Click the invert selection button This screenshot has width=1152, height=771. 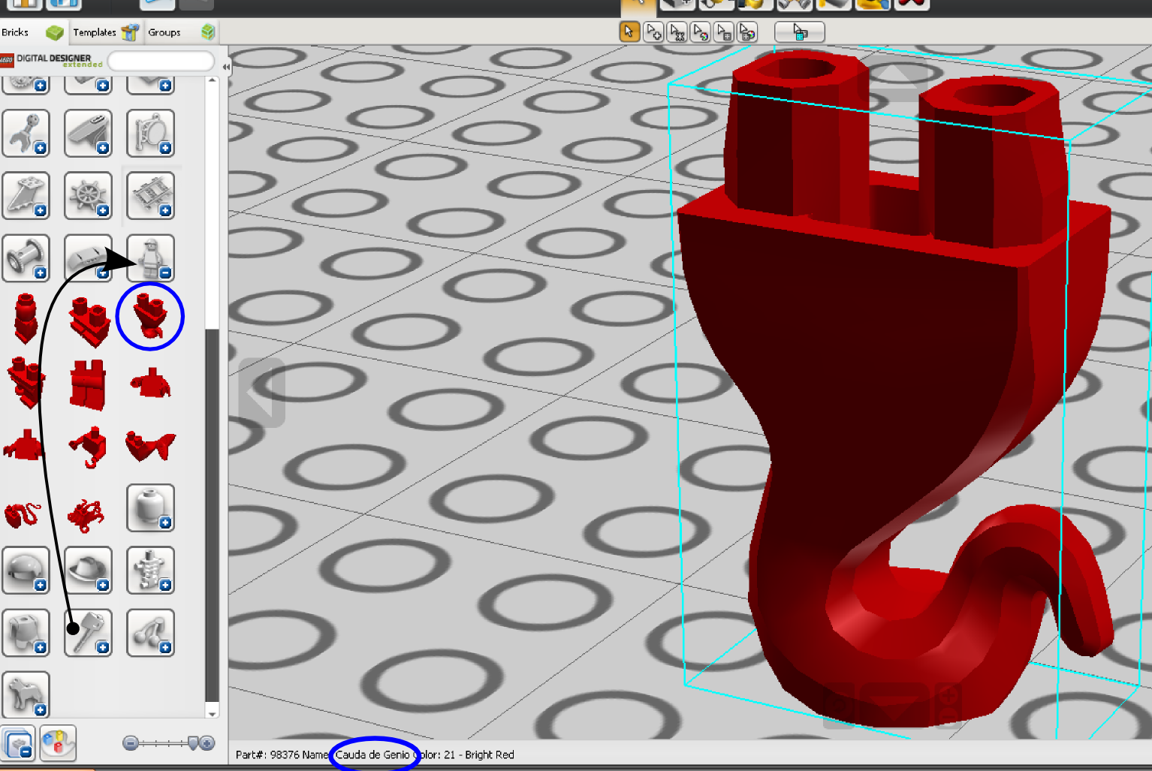click(800, 32)
